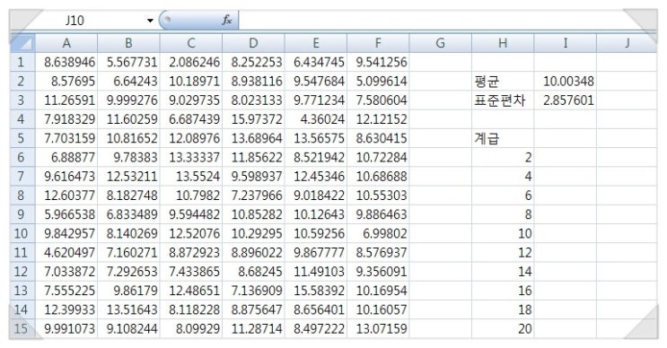Select column G header
The height and width of the screenshot is (348, 667).
[x=440, y=43]
